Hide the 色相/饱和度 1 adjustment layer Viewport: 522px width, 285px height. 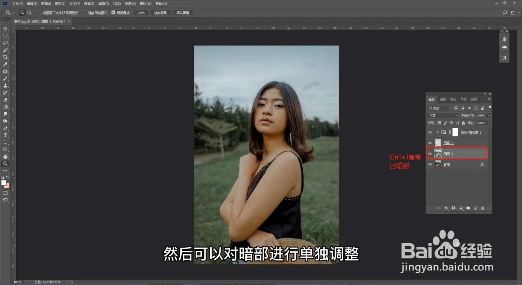[x=430, y=133]
